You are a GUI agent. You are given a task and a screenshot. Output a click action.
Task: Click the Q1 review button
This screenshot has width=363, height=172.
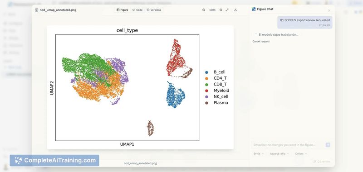point(322,162)
